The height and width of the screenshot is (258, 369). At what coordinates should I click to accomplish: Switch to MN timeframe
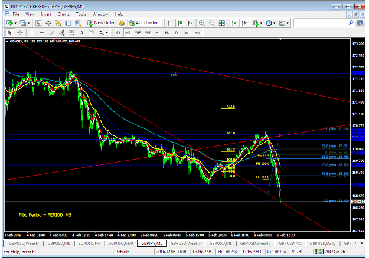pyautogui.click(x=197, y=32)
